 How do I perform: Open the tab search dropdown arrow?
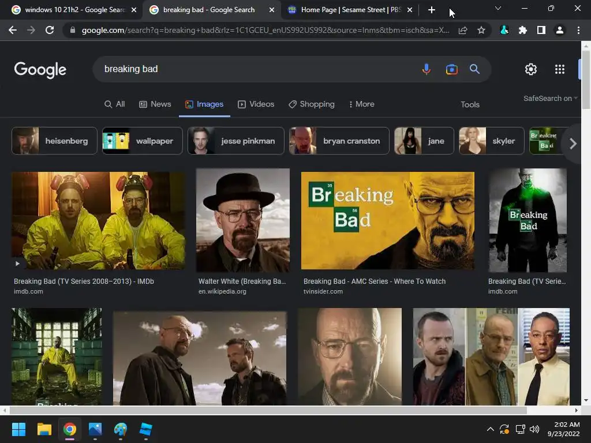(498, 8)
